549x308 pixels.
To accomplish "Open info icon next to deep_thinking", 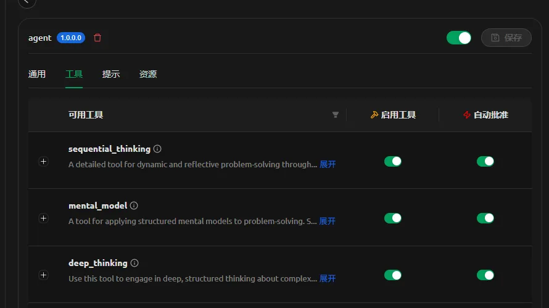I will [x=134, y=263].
